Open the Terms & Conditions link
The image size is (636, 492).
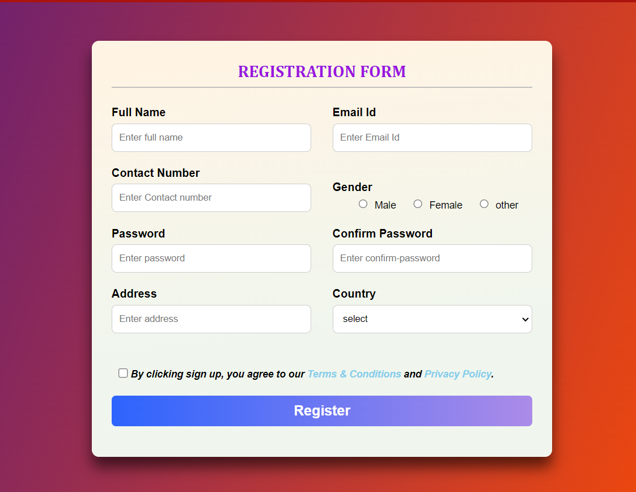coord(354,374)
